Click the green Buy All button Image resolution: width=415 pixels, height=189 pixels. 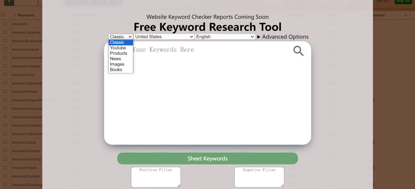tap(403, 1)
